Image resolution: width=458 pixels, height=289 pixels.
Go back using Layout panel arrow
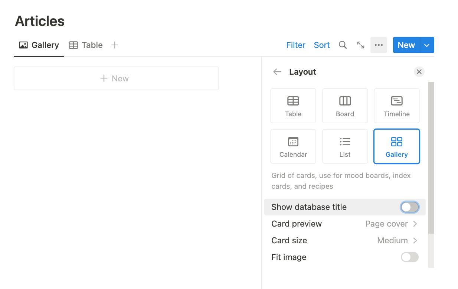(x=277, y=72)
